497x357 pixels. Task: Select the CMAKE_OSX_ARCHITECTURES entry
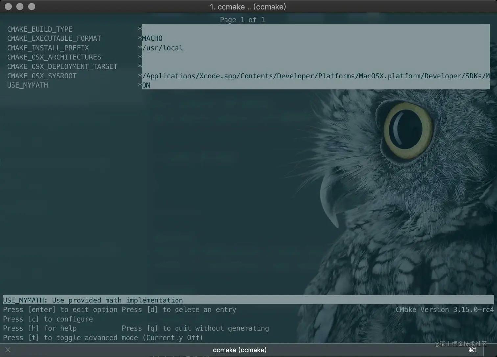[x=54, y=57]
